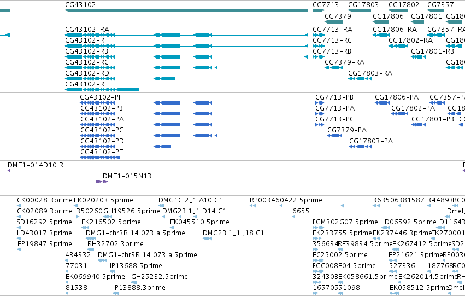This screenshot has height=296, width=465.
Task: Click transcript label CG7713-RB
Action: (332, 51)
